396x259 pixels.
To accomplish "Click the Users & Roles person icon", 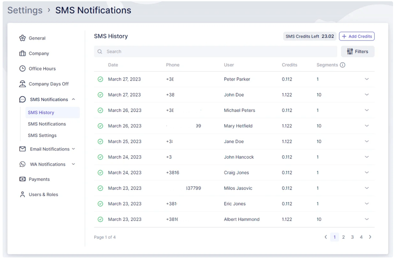I will pos(22,195).
